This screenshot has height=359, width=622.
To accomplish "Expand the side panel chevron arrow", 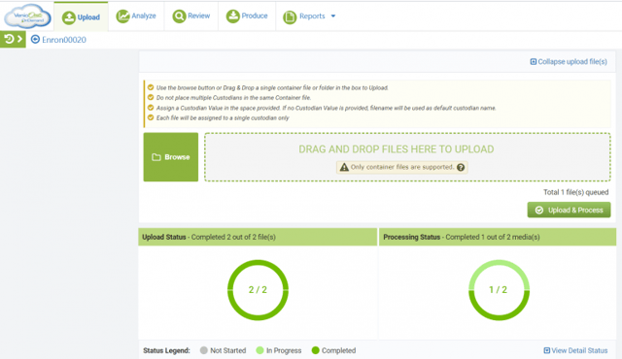I will point(19,39).
